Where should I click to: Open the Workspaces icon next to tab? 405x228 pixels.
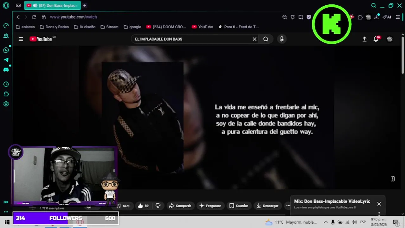tap(18, 5)
